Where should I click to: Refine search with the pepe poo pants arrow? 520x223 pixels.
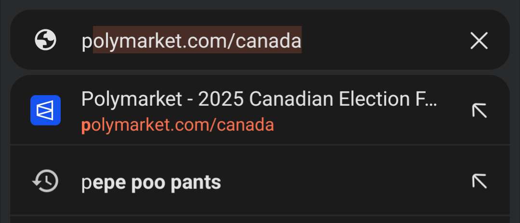(479, 181)
